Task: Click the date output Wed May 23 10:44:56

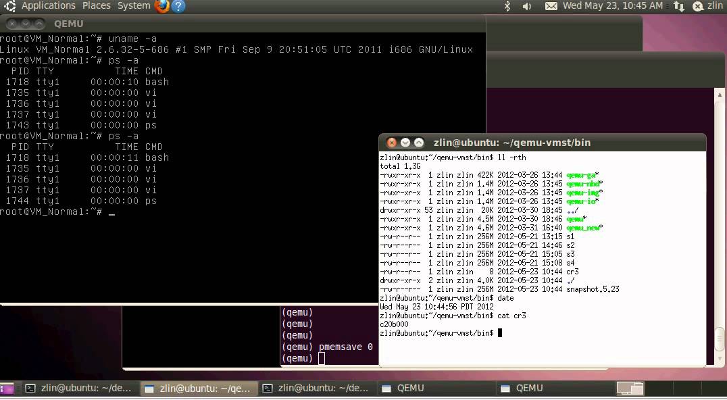Action: click(x=436, y=307)
